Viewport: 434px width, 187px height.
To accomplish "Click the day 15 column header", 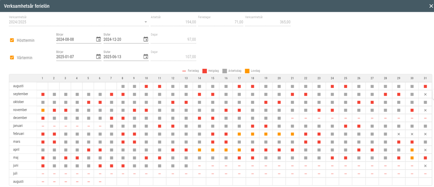I will [x=213, y=78].
